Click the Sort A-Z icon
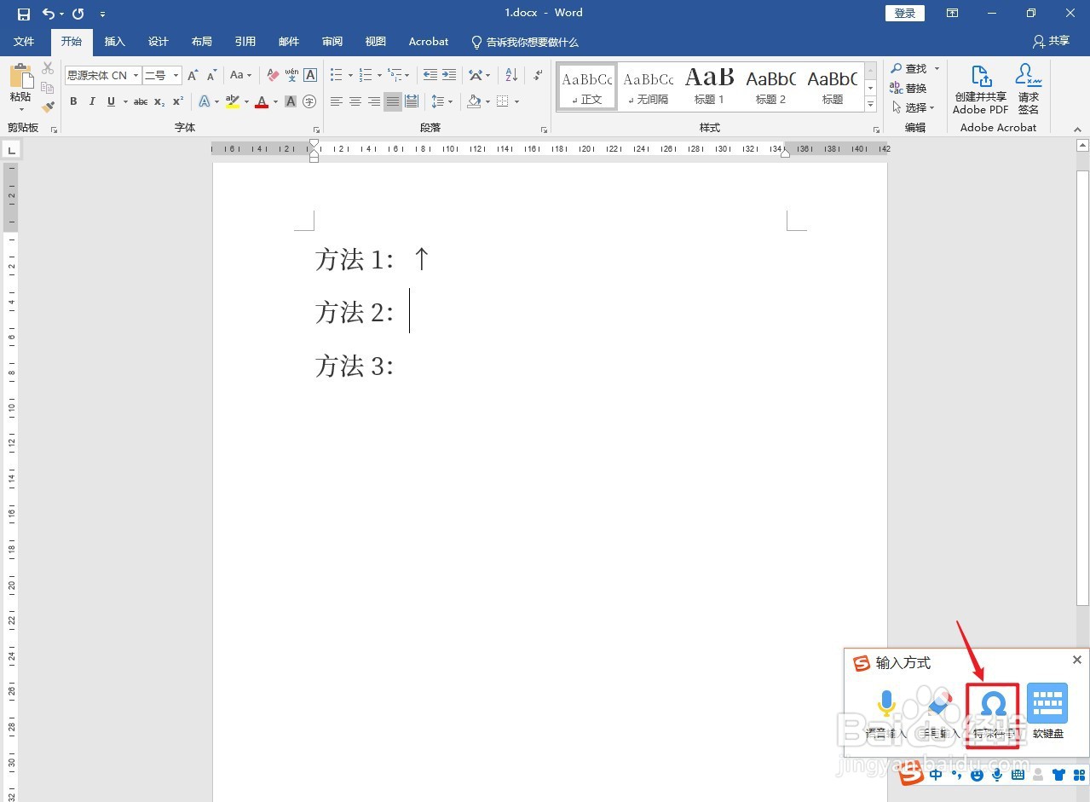Screen dimensions: 1090x802 (x=511, y=75)
